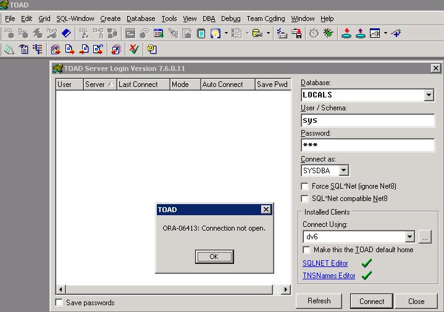Check Make this the TOAD default home

[307, 250]
